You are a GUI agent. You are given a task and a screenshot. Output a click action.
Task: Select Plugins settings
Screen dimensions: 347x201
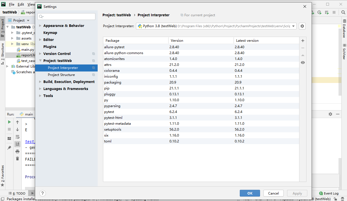click(50, 47)
